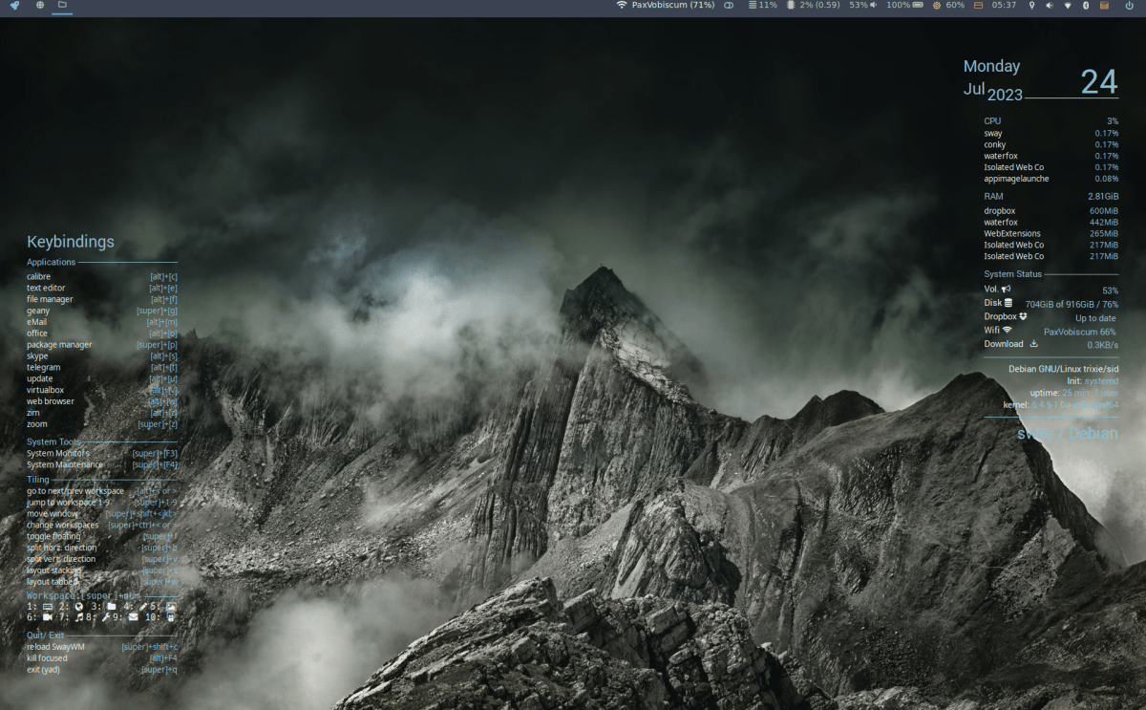1146x710 pixels.
Task: Click the large date number 24
Action: pyautogui.click(x=1098, y=82)
